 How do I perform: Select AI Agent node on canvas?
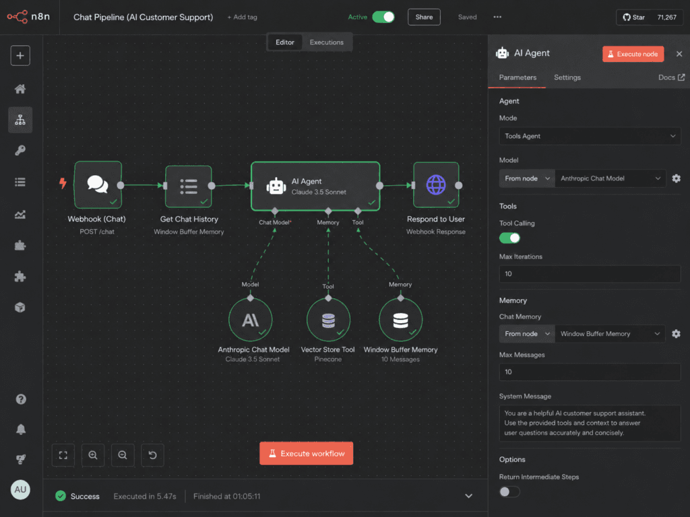tap(315, 186)
